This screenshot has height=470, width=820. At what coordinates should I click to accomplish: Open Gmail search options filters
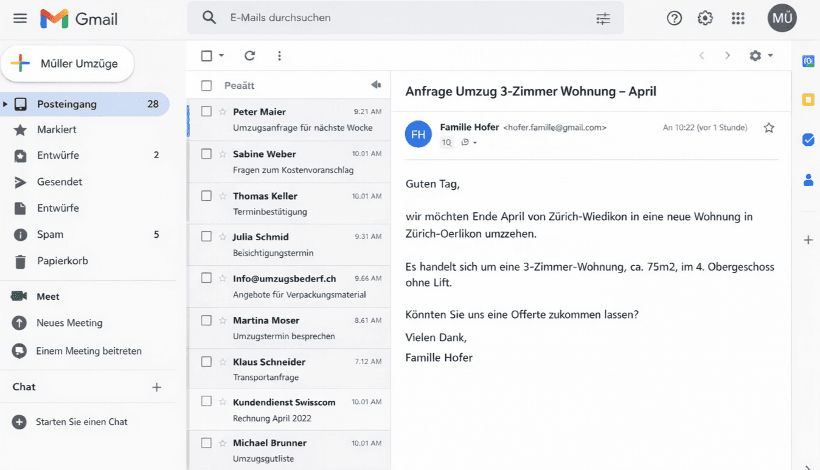(x=603, y=19)
